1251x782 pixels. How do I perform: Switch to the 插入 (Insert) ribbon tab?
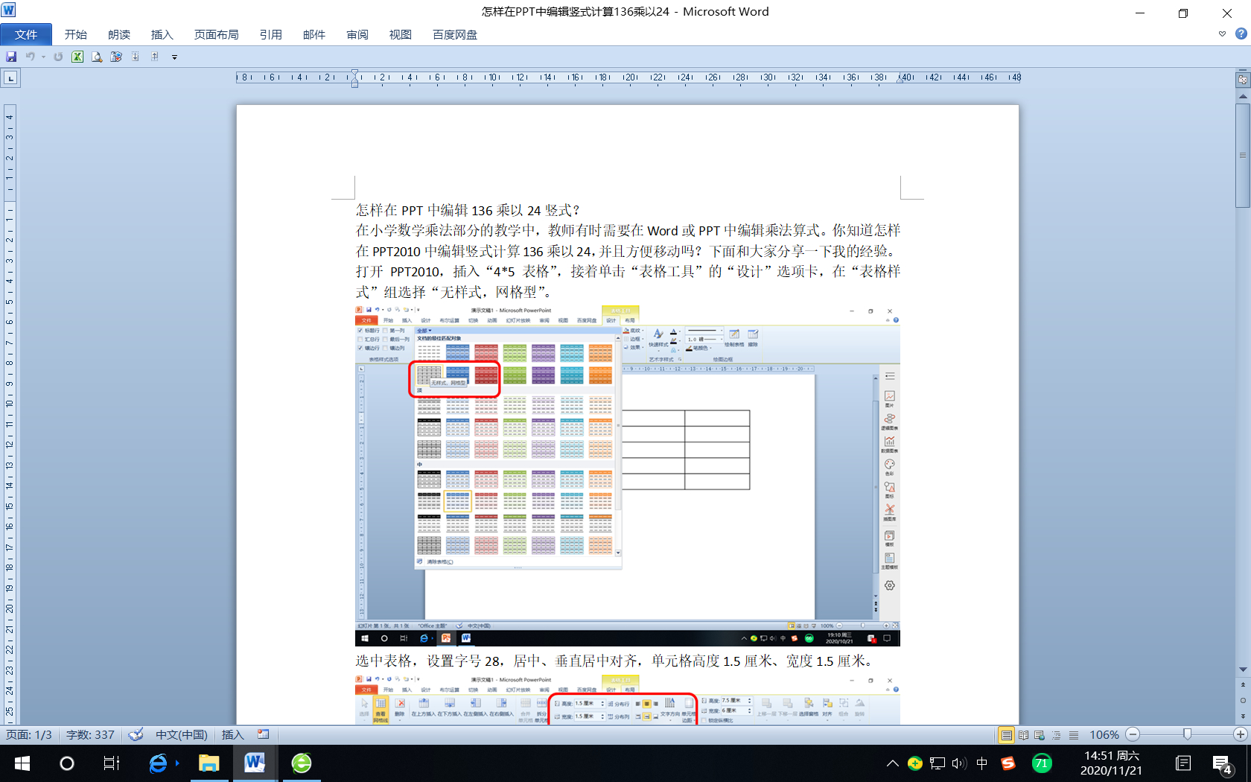click(162, 34)
